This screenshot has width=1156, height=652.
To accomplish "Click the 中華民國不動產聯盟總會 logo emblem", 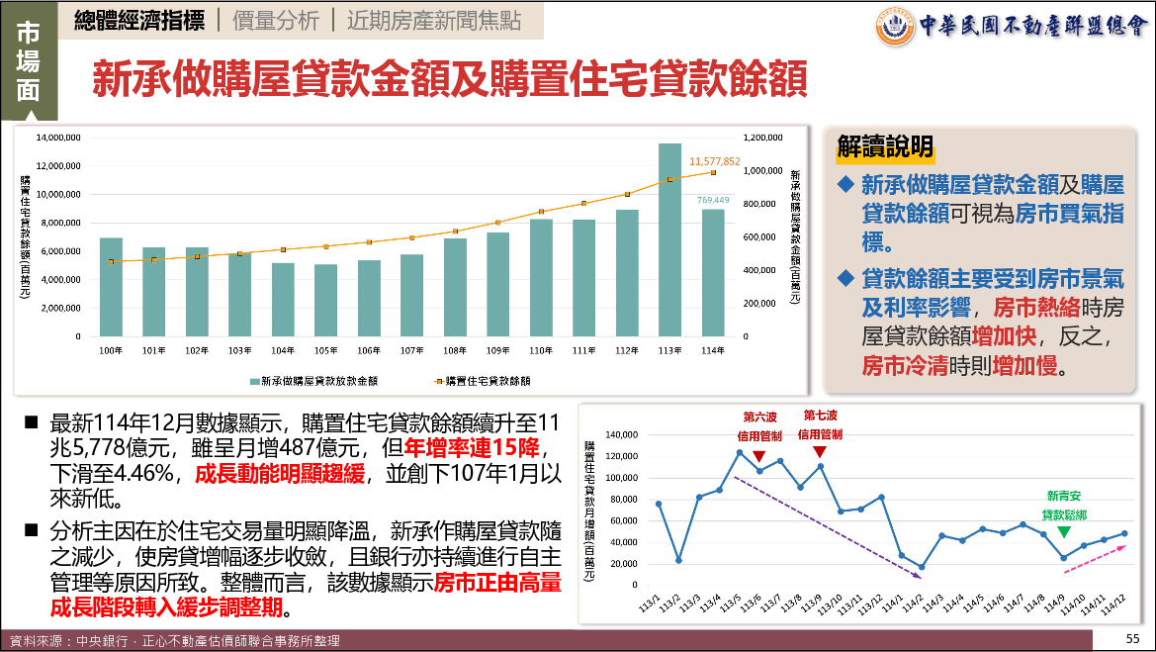I will [x=895, y=27].
